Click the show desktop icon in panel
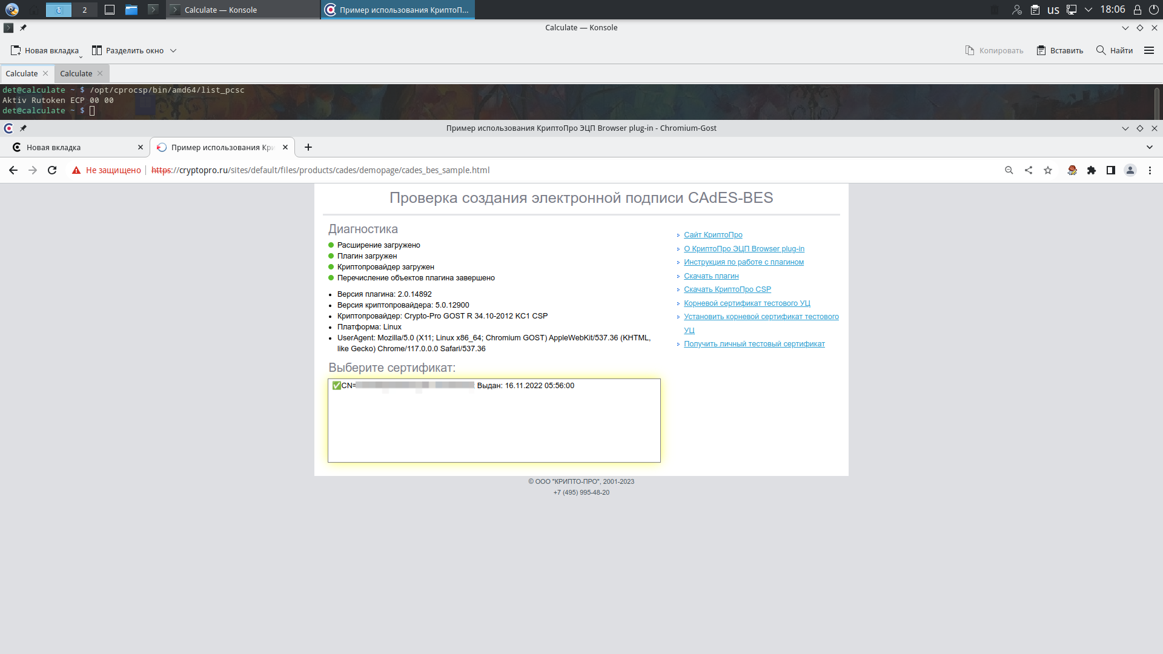Screen dimensions: 1163x654 click(110, 10)
